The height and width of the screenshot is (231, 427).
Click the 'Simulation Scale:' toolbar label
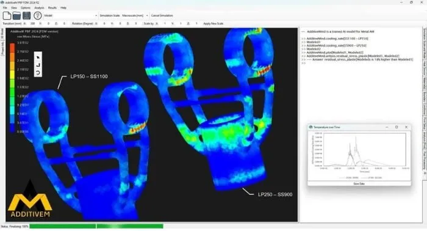pos(109,15)
